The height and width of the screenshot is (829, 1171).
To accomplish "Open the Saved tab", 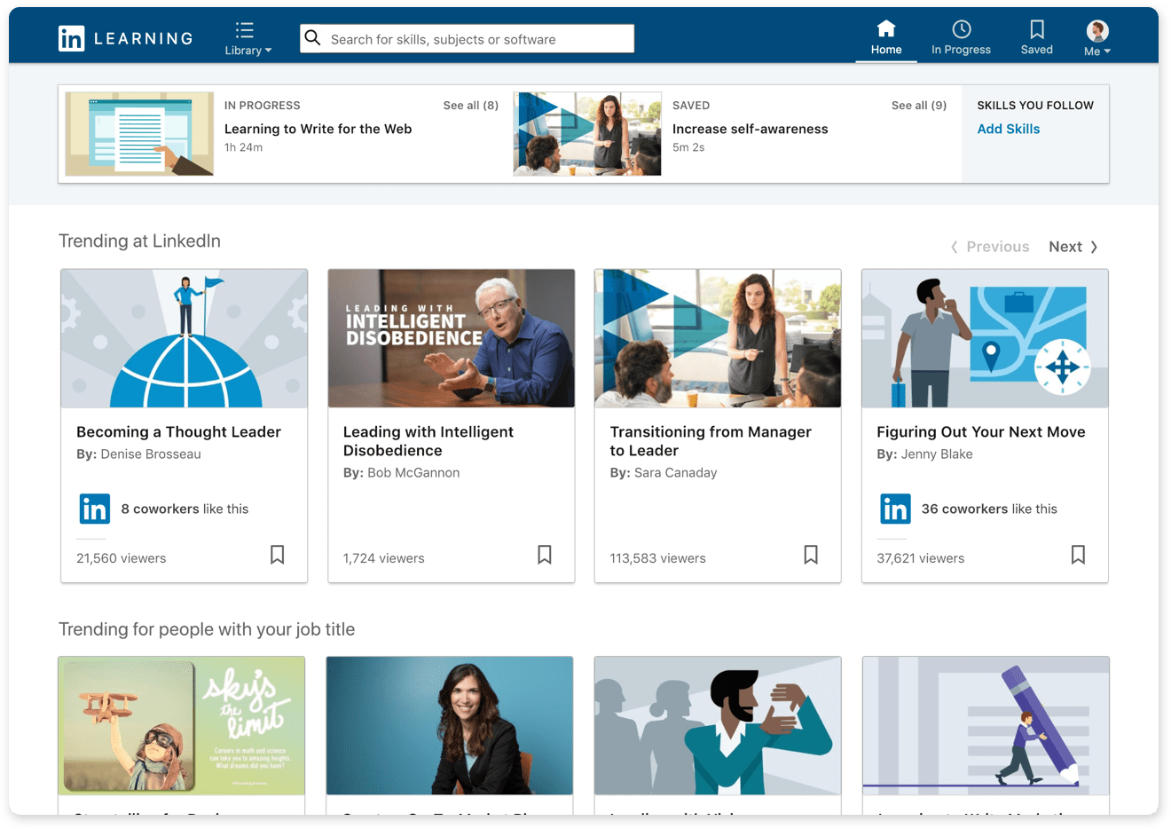I will point(1036,38).
